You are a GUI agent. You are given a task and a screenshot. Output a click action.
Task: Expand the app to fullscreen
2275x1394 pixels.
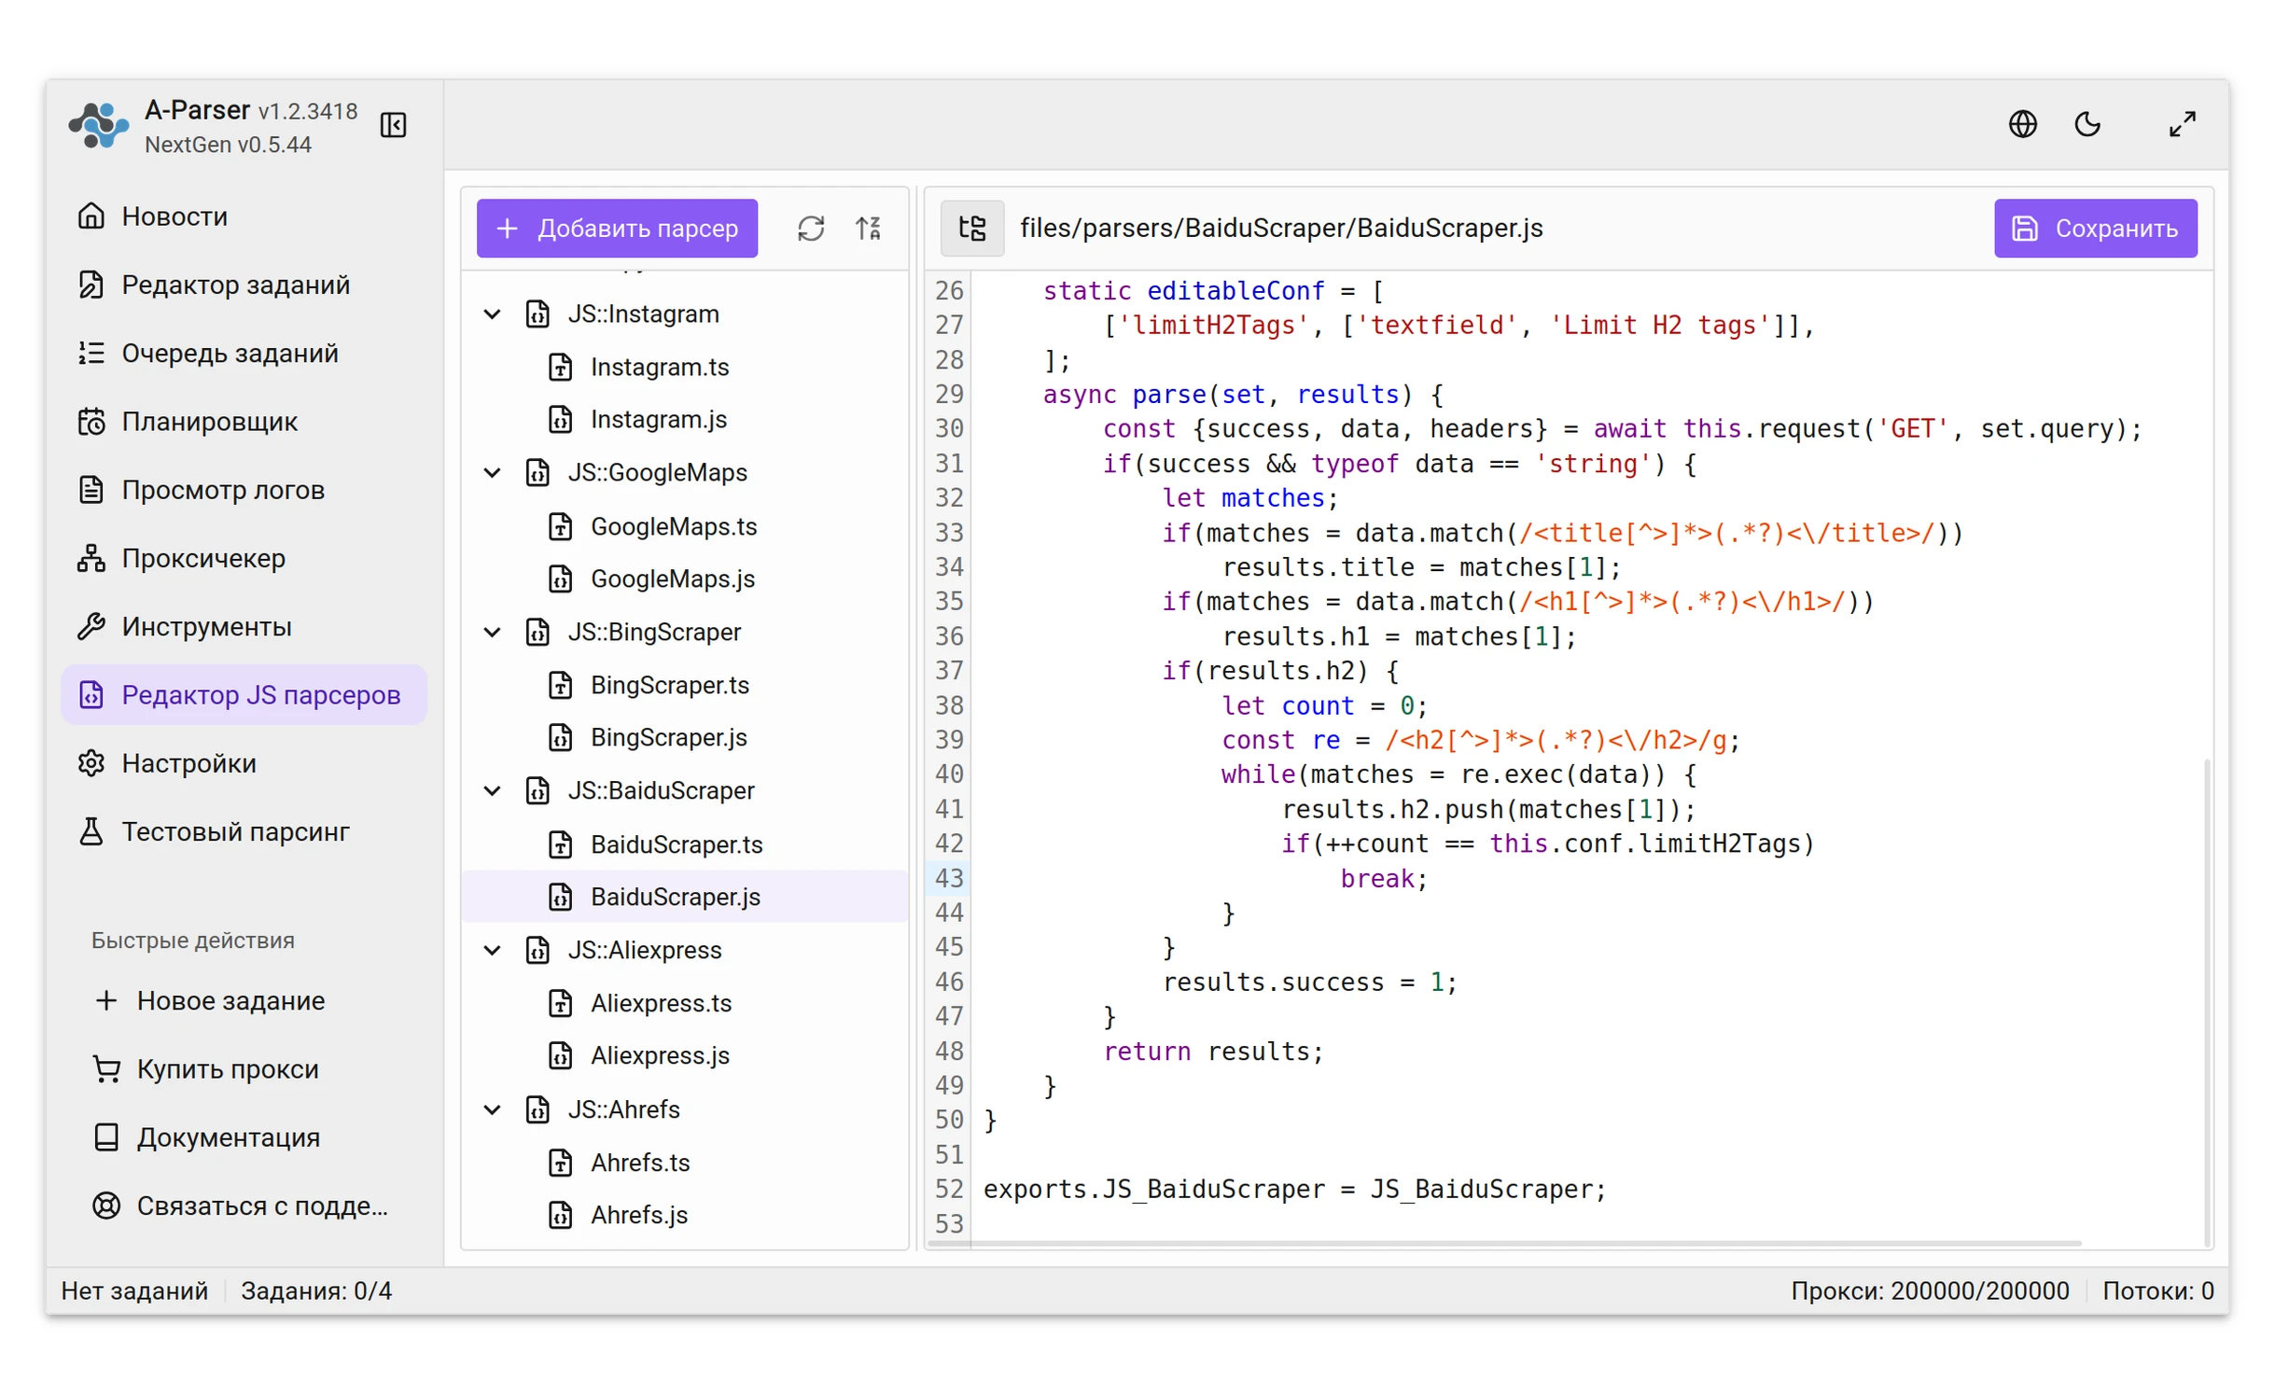tap(2181, 124)
